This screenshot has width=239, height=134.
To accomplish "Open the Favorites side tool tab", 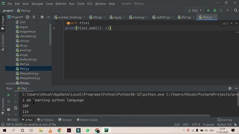I will pyautogui.click(x=3, y=106).
